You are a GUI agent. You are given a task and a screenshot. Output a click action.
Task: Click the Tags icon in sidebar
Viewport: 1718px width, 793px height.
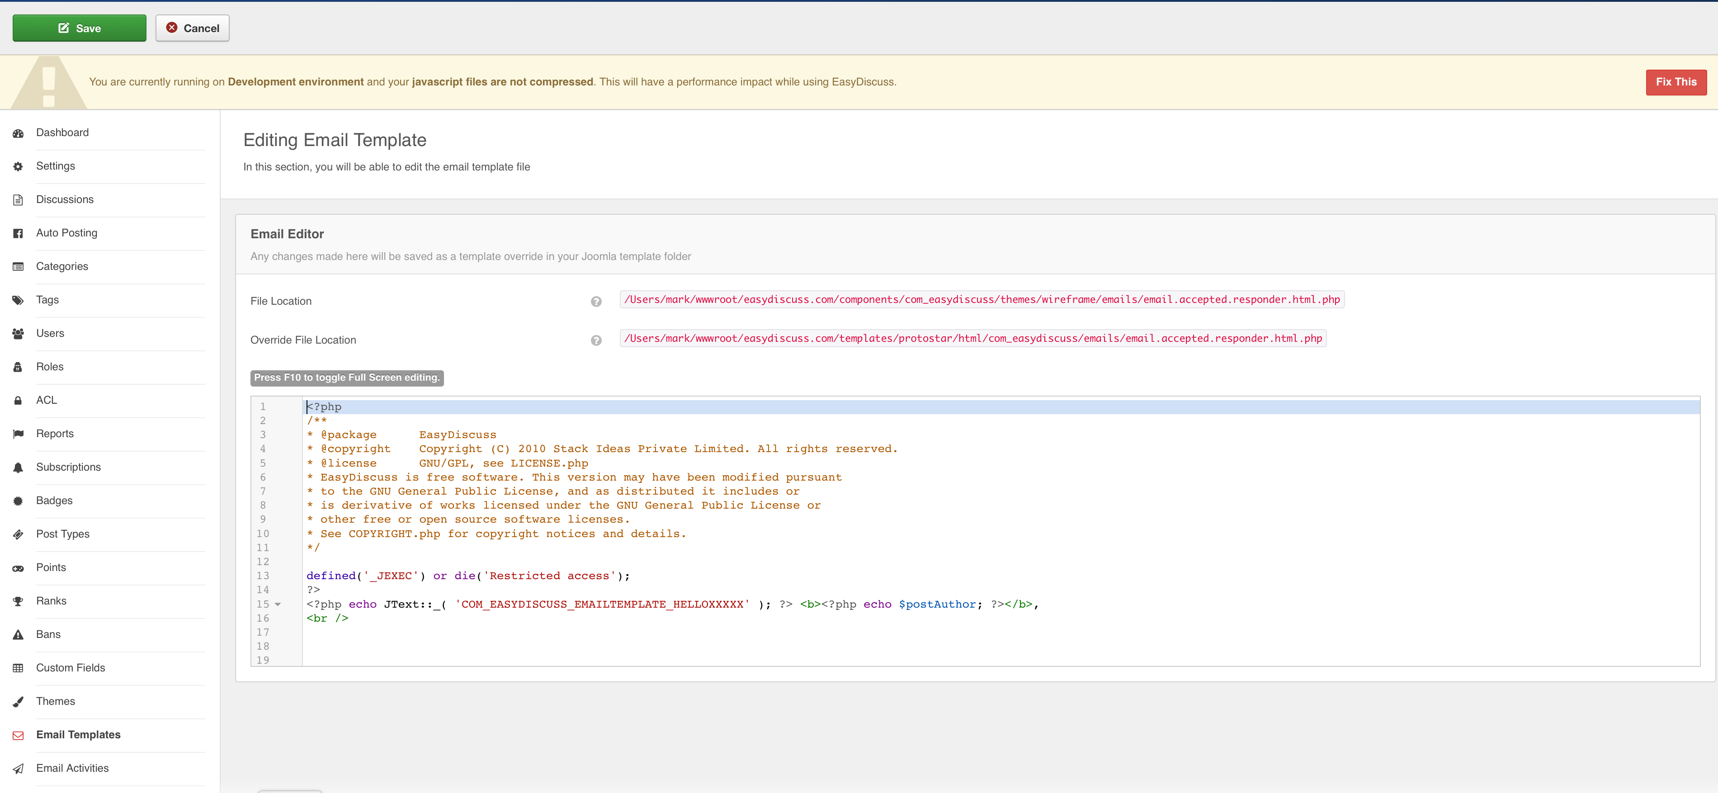point(18,300)
